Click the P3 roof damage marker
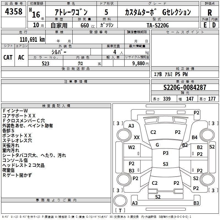The height and width of the screenshot is (220, 220). tap(166, 153)
